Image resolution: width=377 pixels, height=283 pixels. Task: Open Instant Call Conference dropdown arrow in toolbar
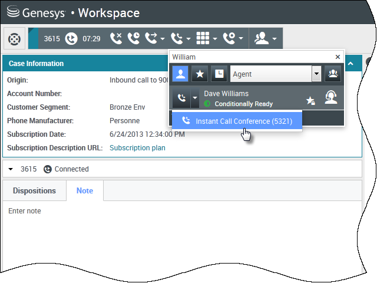point(188,39)
